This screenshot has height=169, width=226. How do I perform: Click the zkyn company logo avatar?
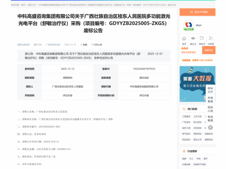coord(188,25)
